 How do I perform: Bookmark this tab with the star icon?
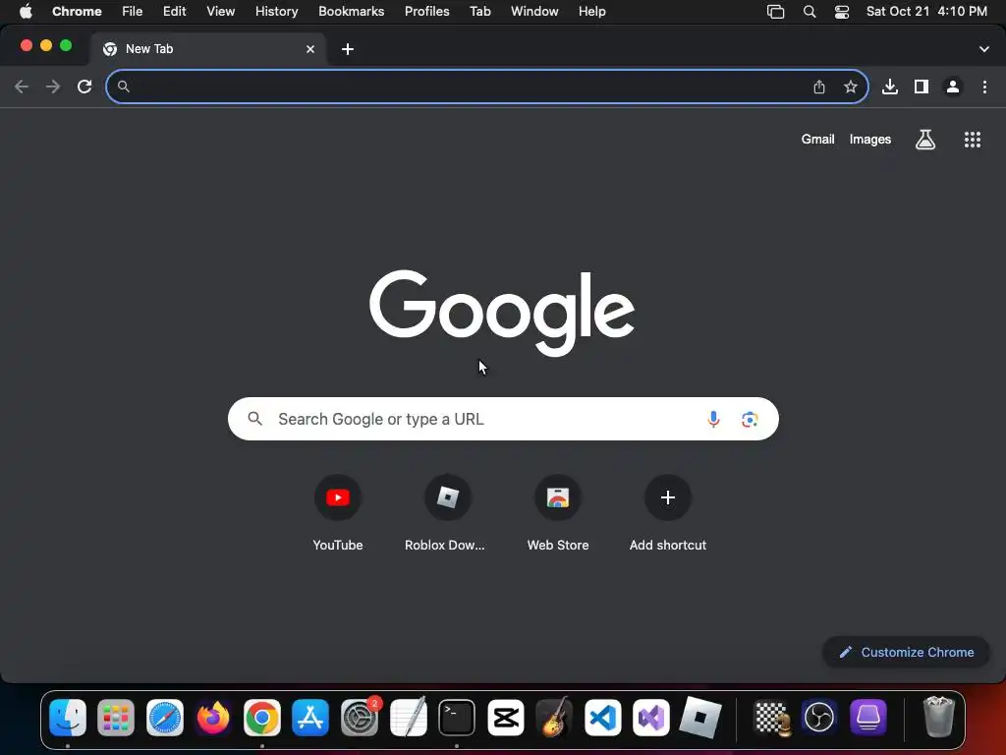[x=851, y=87]
